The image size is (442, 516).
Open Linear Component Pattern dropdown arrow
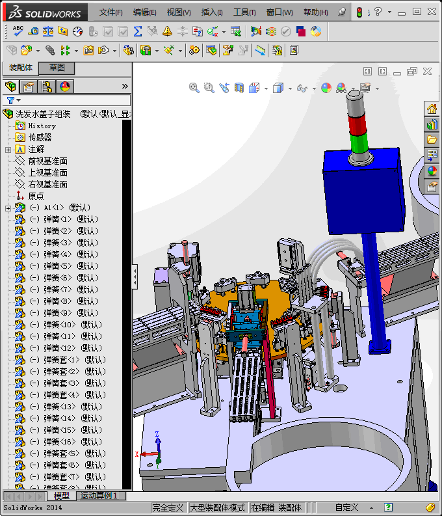pyautogui.click(x=76, y=51)
